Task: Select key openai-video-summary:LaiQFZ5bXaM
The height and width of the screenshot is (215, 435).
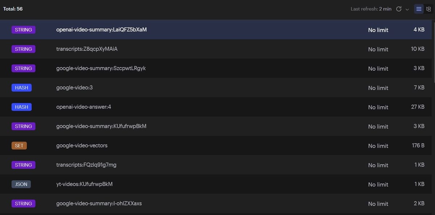Action: 101,30
